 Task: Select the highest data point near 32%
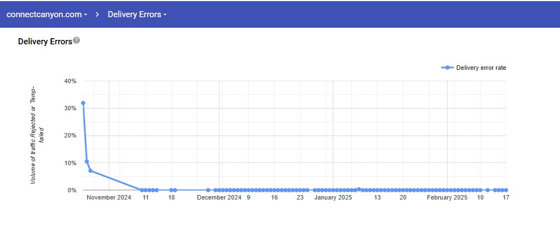[83, 103]
